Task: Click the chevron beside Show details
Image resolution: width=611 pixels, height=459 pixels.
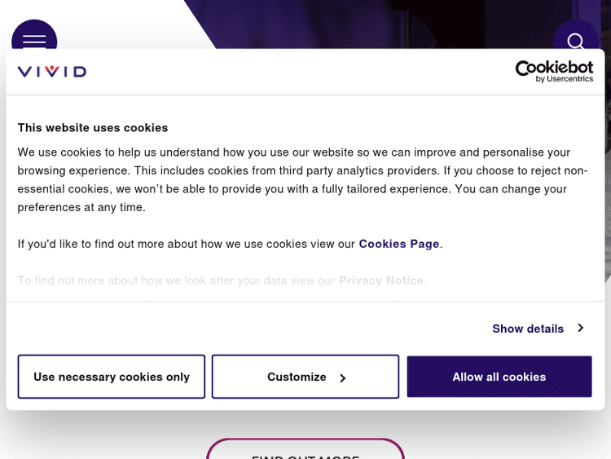Action: coord(581,328)
